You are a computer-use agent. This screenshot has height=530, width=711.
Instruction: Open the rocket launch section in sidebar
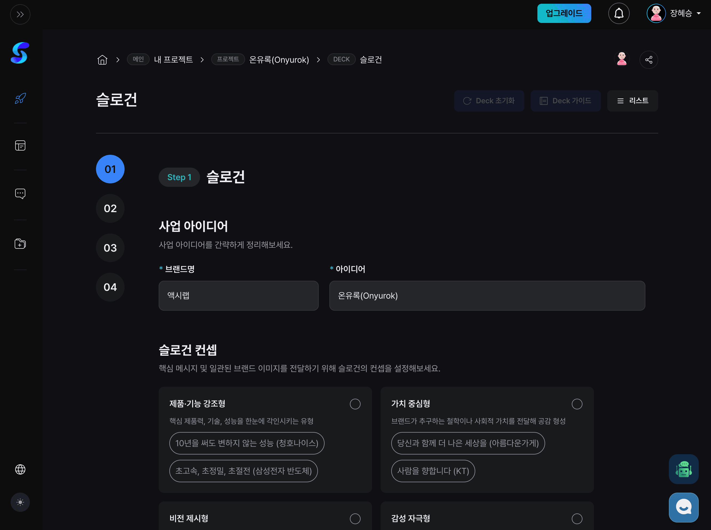[20, 98]
